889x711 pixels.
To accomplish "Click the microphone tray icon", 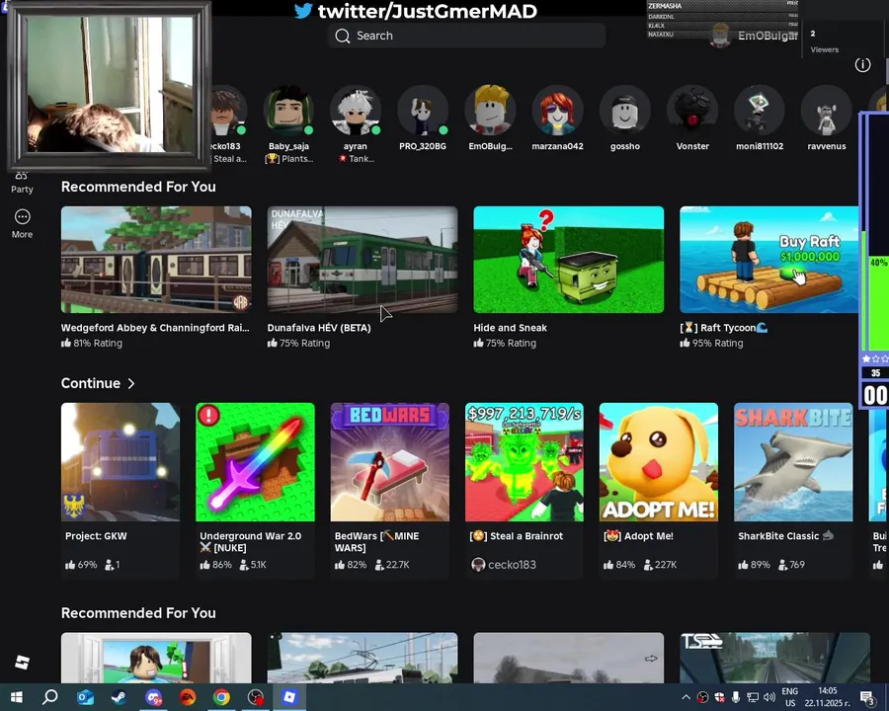I will [735, 697].
